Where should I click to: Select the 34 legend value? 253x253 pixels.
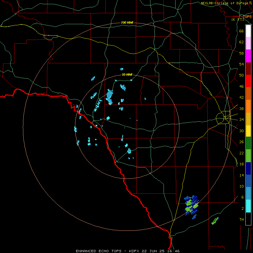(x=241, y=120)
